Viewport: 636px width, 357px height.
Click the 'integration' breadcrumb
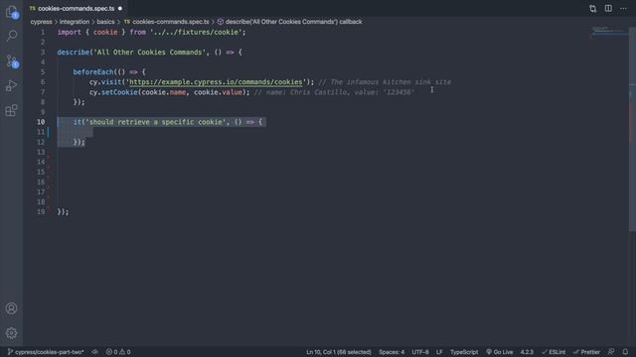75,22
